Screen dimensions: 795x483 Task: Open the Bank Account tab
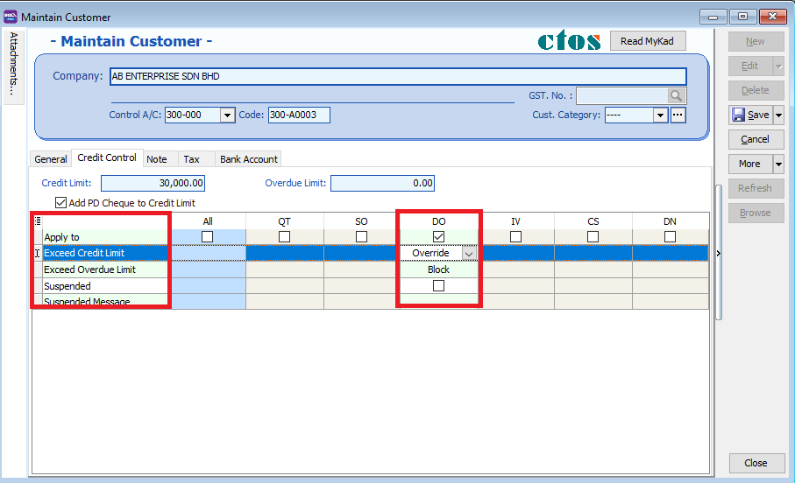[248, 159]
